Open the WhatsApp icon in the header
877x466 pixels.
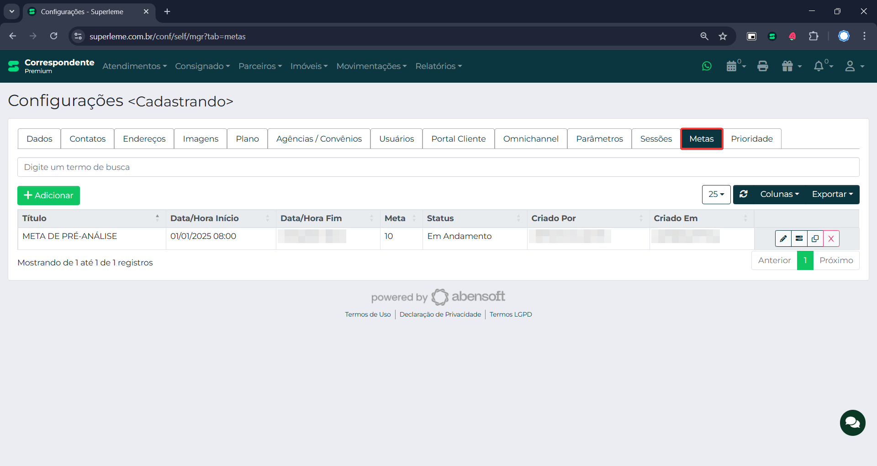pos(707,66)
